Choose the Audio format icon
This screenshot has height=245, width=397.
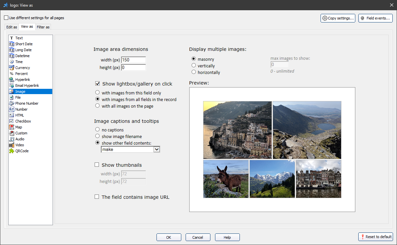pyautogui.click(x=12, y=139)
